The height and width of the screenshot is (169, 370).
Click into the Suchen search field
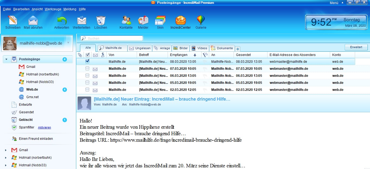[x=111, y=38]
